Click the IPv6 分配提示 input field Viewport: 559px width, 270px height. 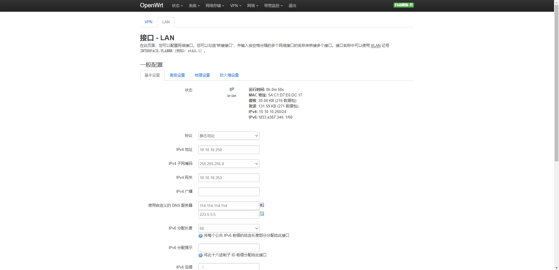point(229,248)
